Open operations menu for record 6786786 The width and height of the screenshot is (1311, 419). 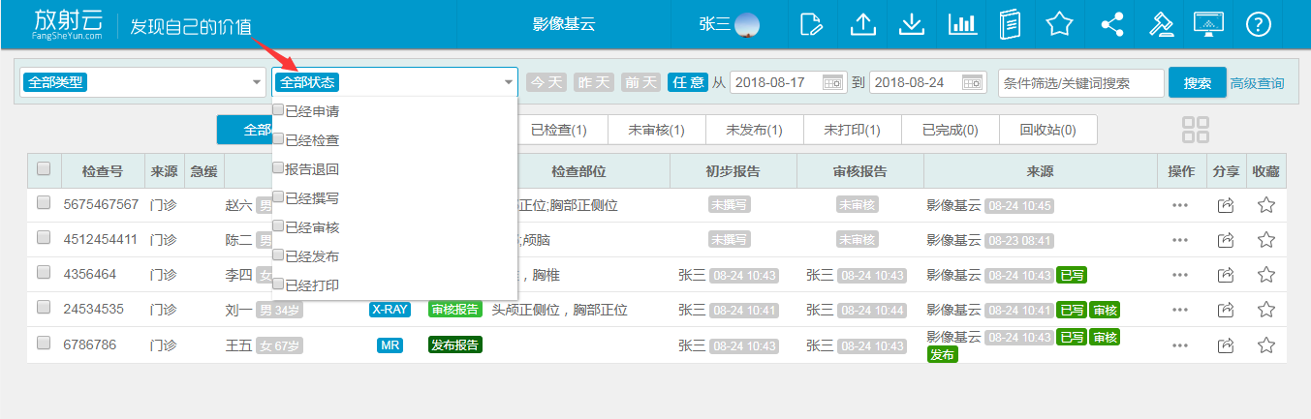tap(1179, 345)
